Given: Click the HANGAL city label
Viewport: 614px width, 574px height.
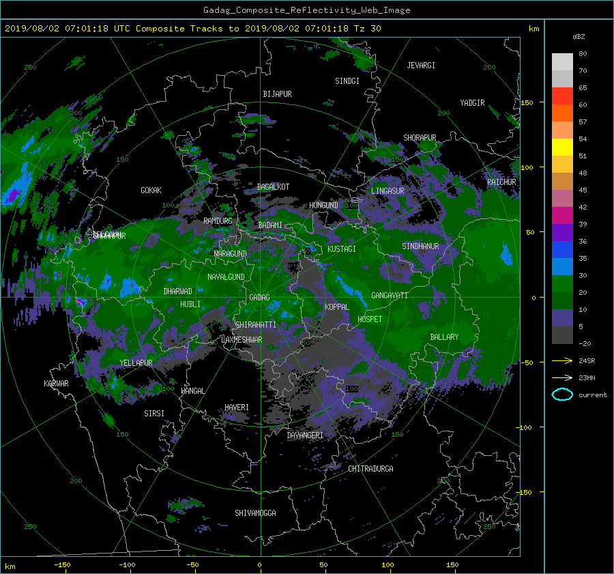Looking at the screenshot, I should click(193, 391).
